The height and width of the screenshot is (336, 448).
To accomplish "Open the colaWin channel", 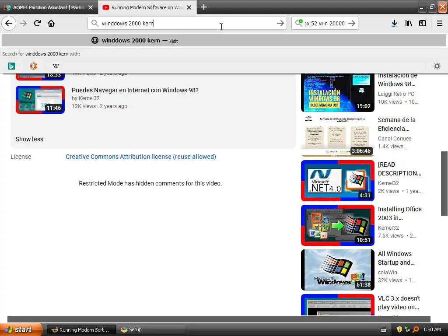I will (x=388, y=272).
